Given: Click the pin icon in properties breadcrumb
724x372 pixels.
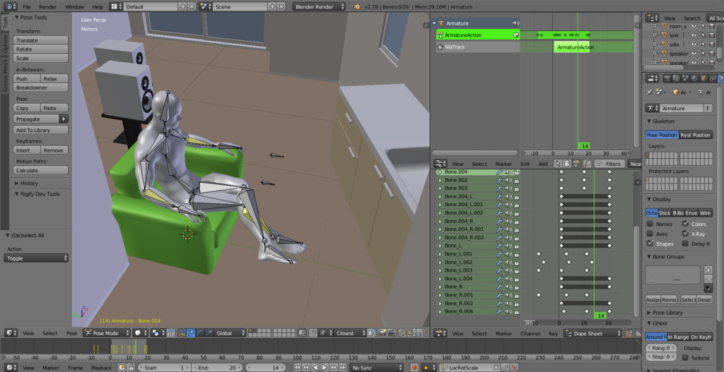Looking at the screenshot, I should click(649, 92).
